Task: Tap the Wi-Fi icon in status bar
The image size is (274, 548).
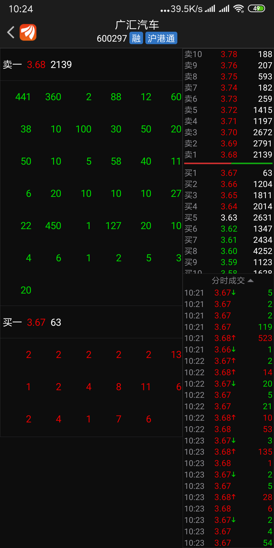Action: [239, 9]
